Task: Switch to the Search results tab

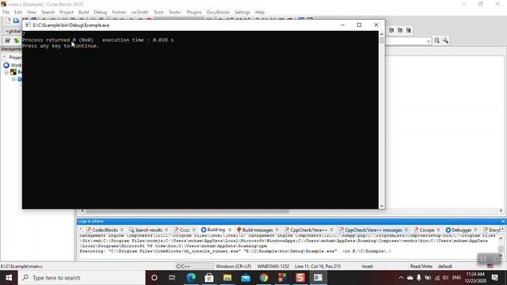Action: tap(148, 230)
